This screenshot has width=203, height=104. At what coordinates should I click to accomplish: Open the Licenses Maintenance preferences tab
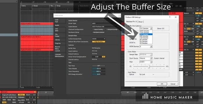point(59,55)
